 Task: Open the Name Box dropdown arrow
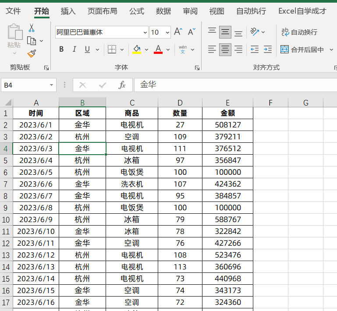pos(51,85)
